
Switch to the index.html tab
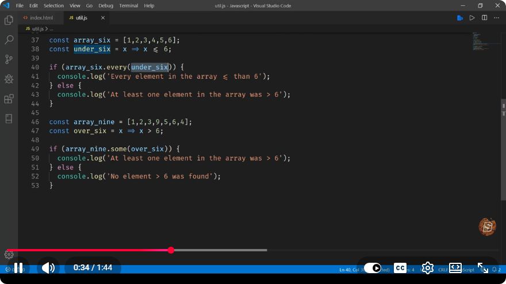coord(41,18)
